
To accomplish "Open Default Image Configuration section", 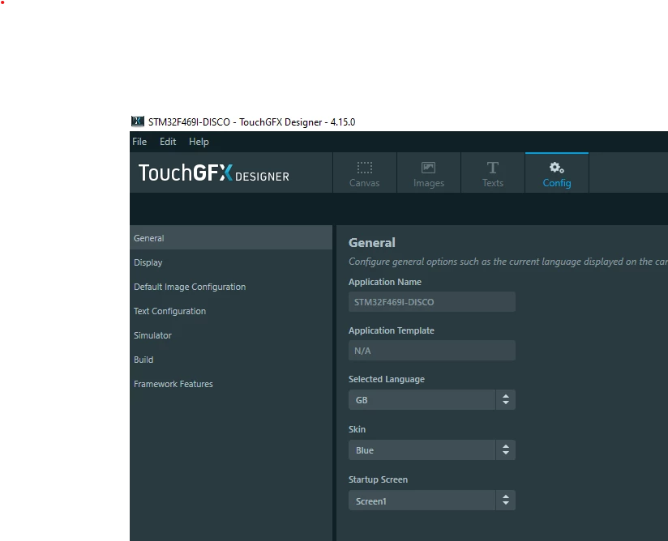I will pos(231,287).
